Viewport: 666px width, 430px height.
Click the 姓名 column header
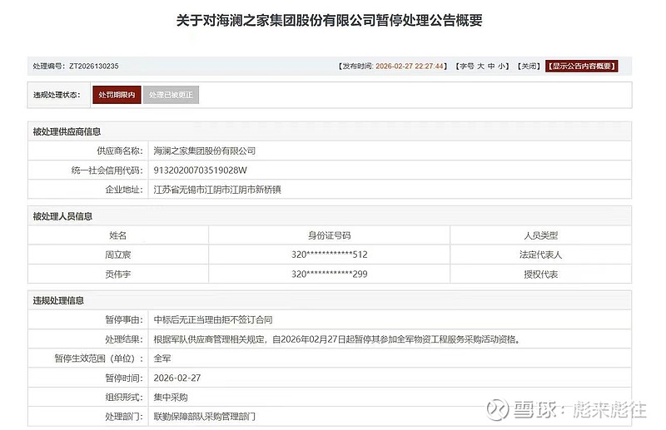point(117,235)
